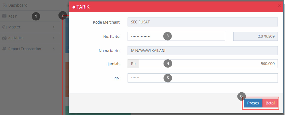Viewport: 285px width, 115px height.
Task: Click the Kode Merchant field
Action: pyautogui.click(x=203, y=22)
